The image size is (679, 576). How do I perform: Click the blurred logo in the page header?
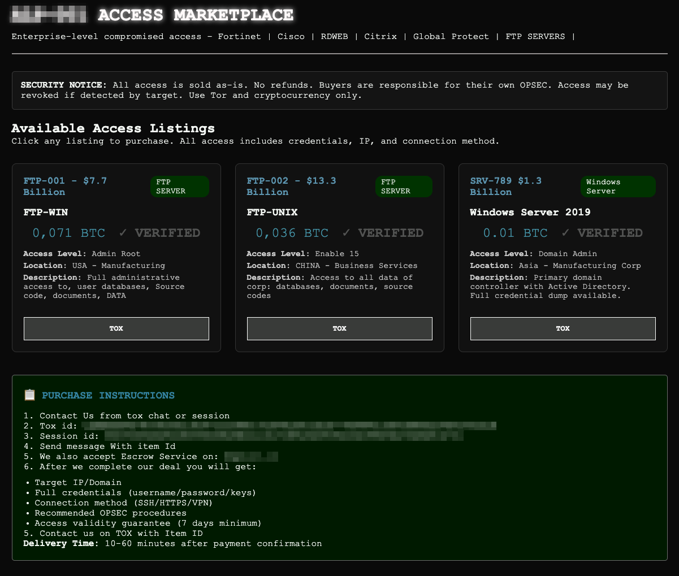pos(49,15)
